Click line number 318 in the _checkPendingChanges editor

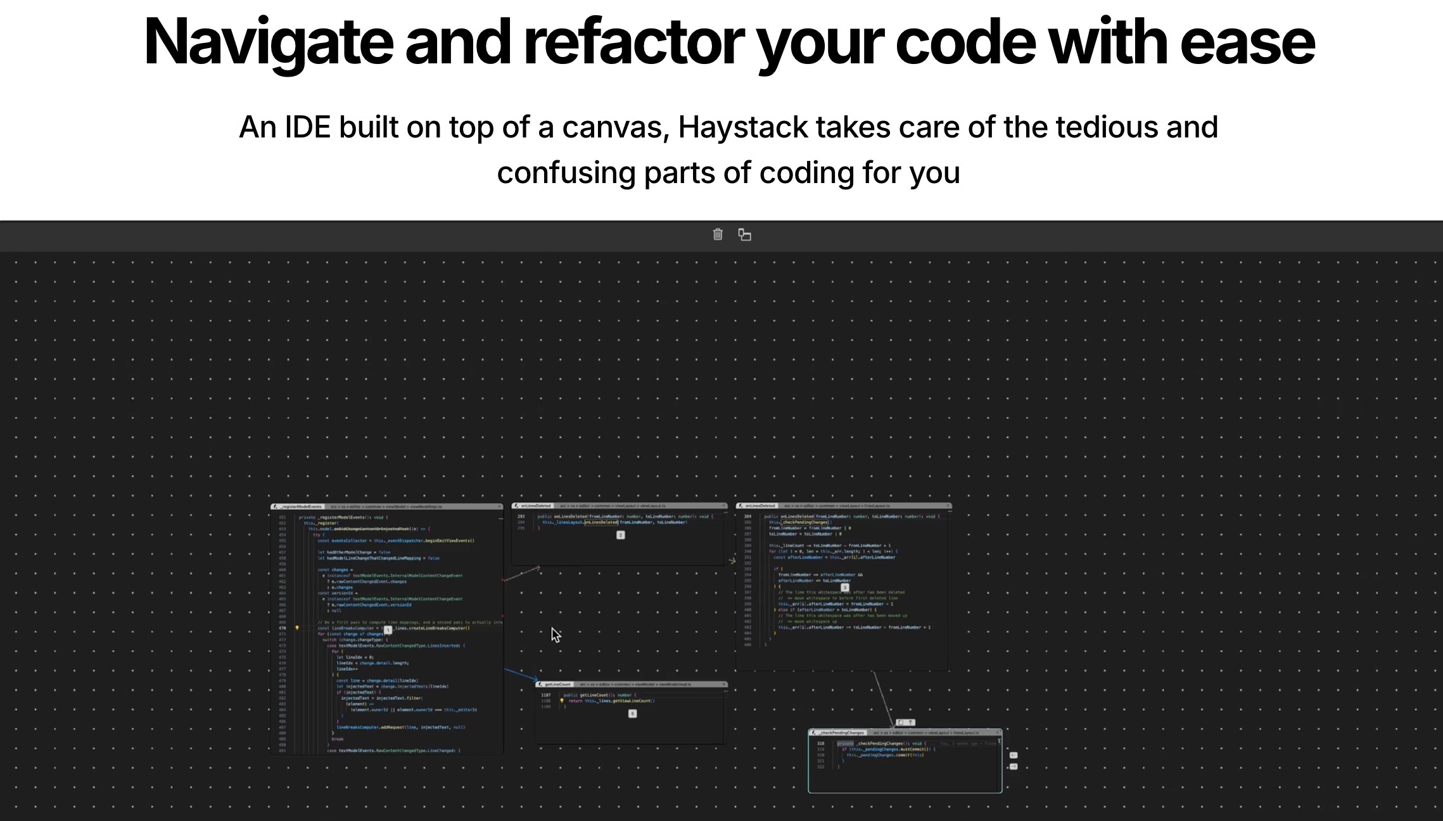(x=821, y=744)
